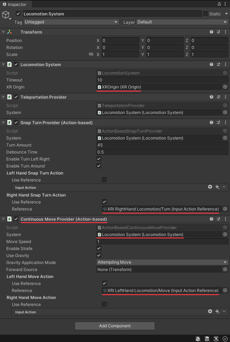Open gear settings for Left Hand Snap Turn Input Action
Image resolution: width=230 pixels, height=342 pixels.
pos(210,187)
